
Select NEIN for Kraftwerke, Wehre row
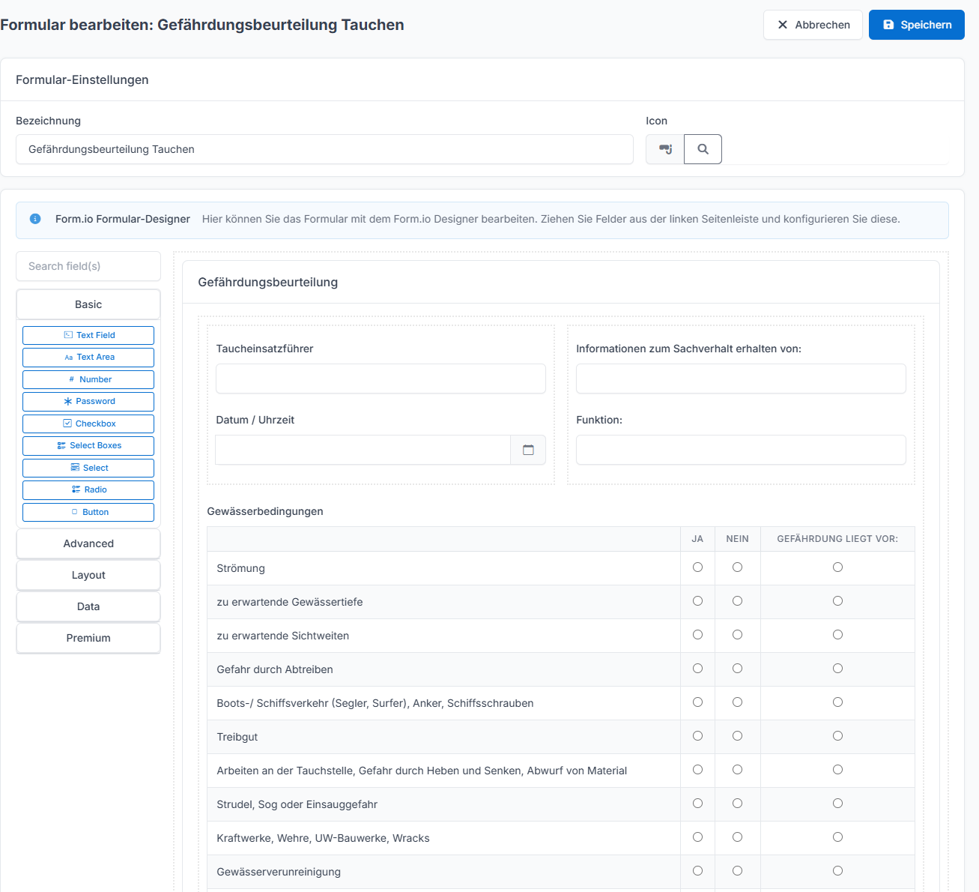pyautogui.click(x=738, y=837)
